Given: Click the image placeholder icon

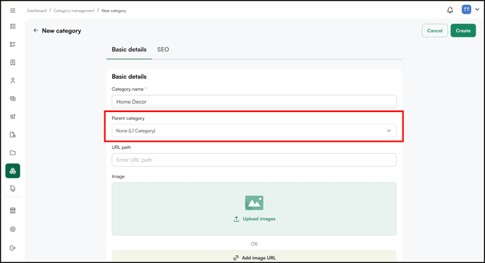Looking at the screenshot, I should coord(254,203).
